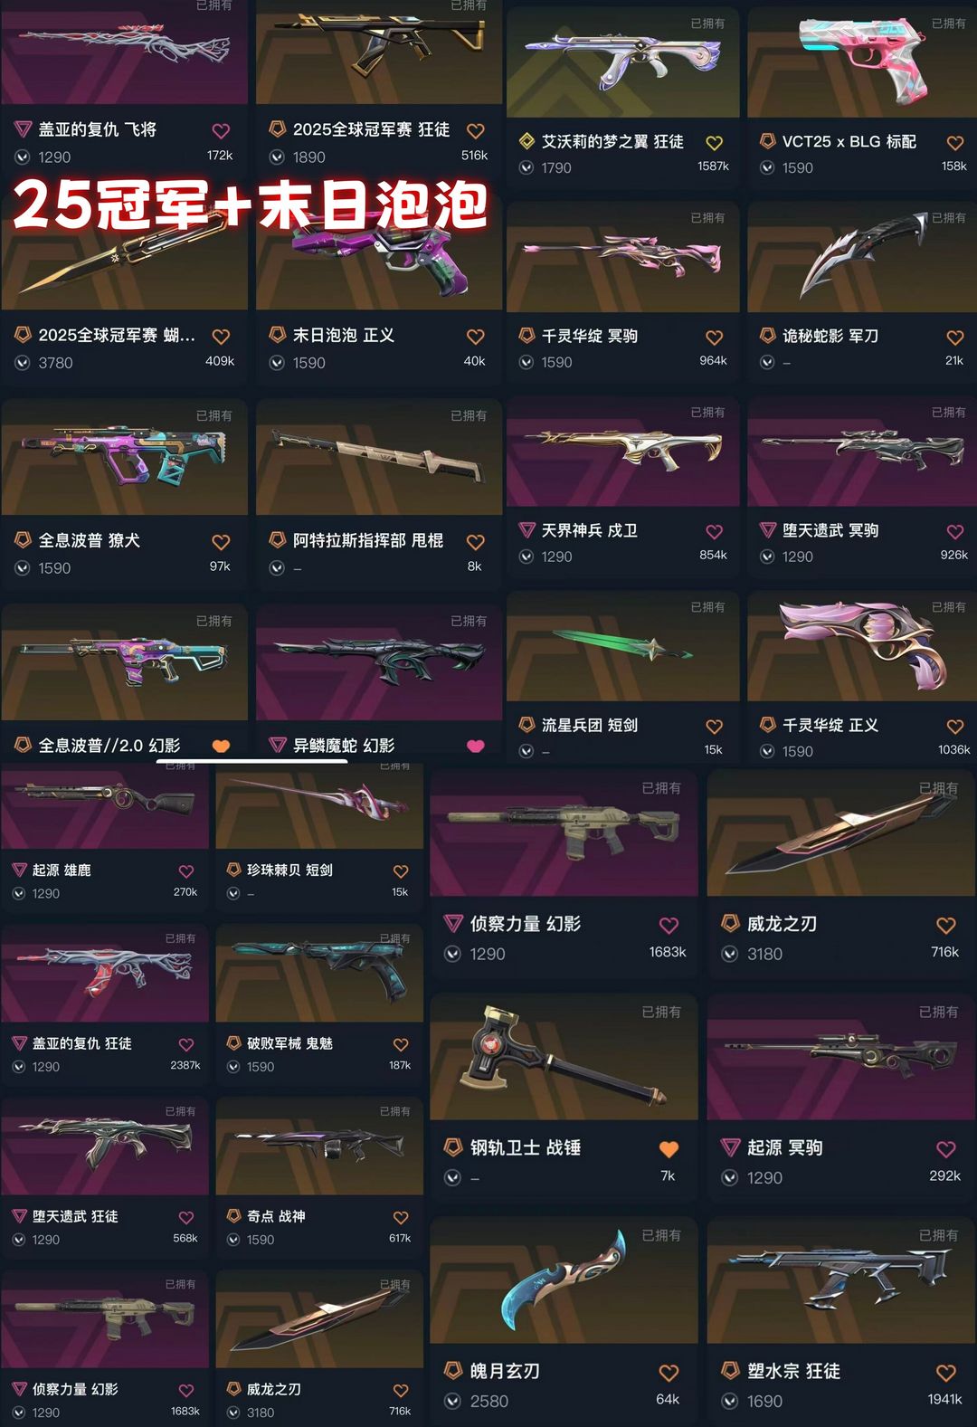Open the 全息波普 獠犬 weapon thumbnail

(125, 457)
